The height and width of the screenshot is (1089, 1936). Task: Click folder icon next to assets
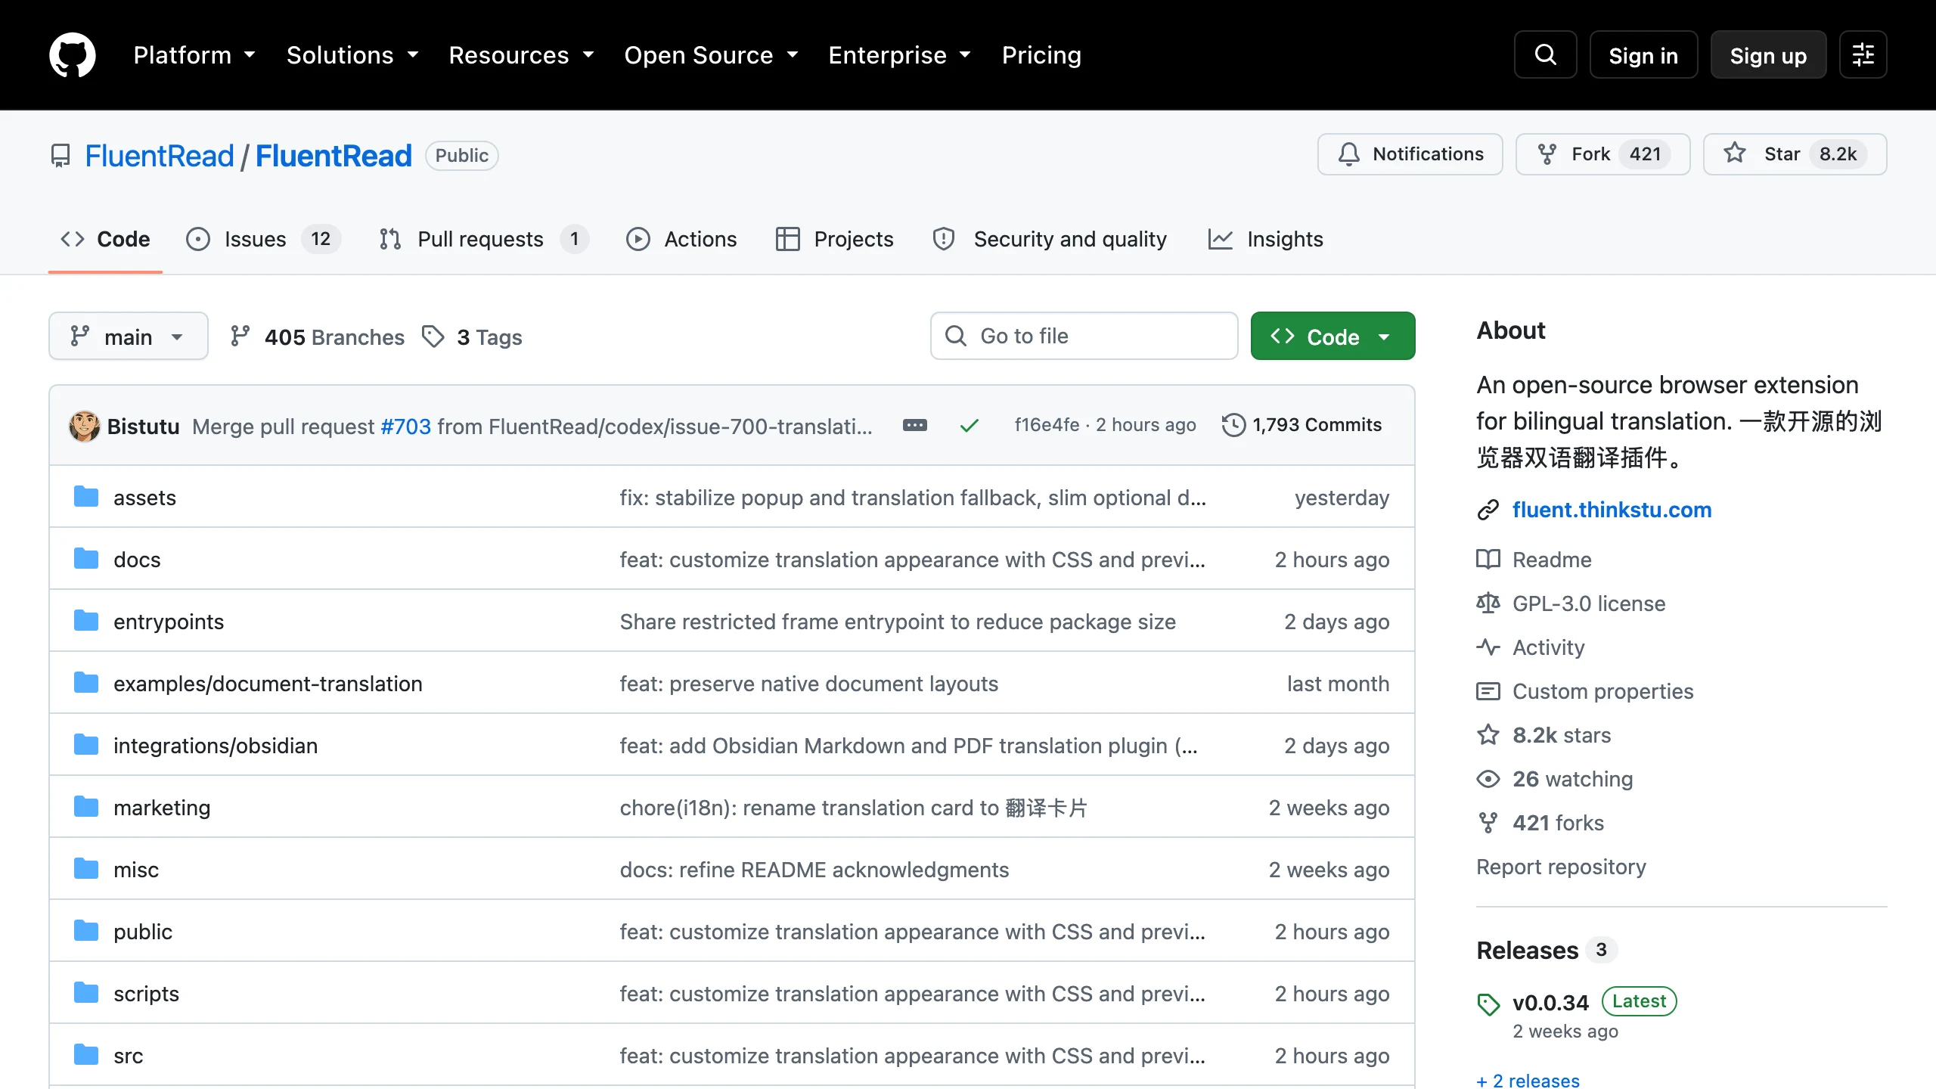(x=86, y=497)
